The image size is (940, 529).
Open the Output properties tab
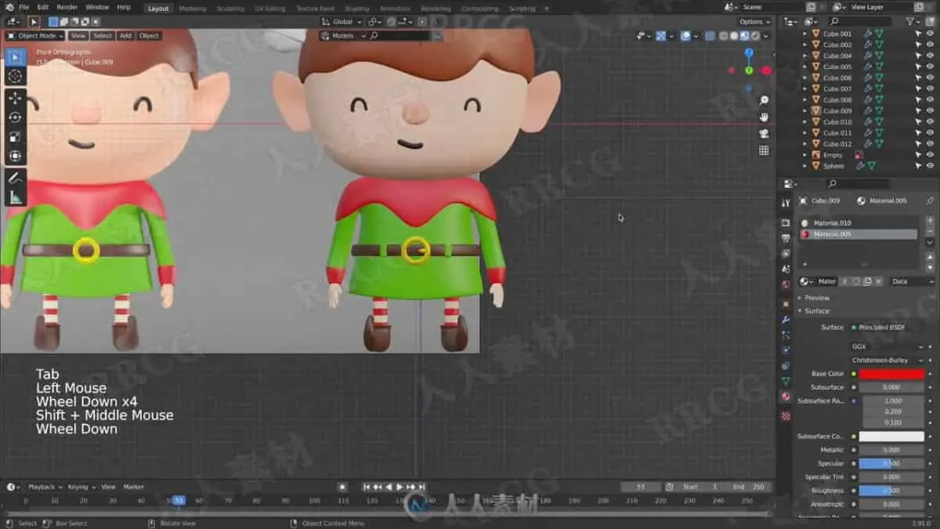point(786,238)
